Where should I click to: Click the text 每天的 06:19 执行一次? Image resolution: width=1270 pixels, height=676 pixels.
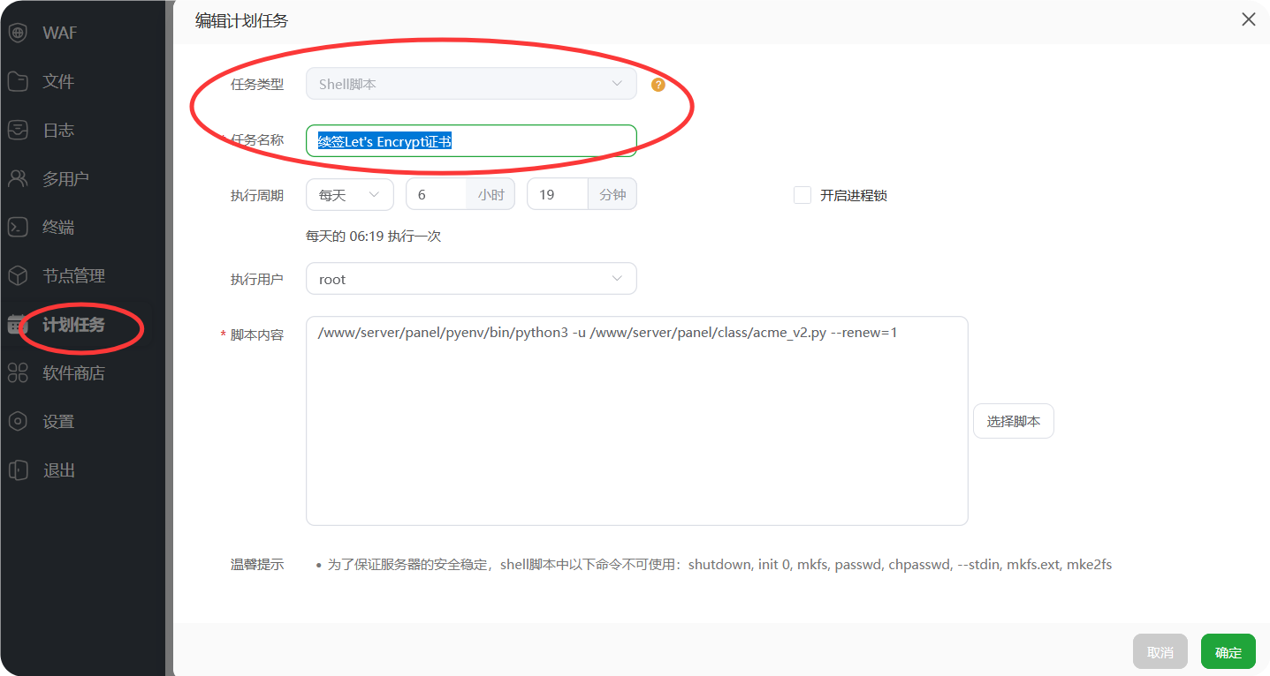coord(373,236)
